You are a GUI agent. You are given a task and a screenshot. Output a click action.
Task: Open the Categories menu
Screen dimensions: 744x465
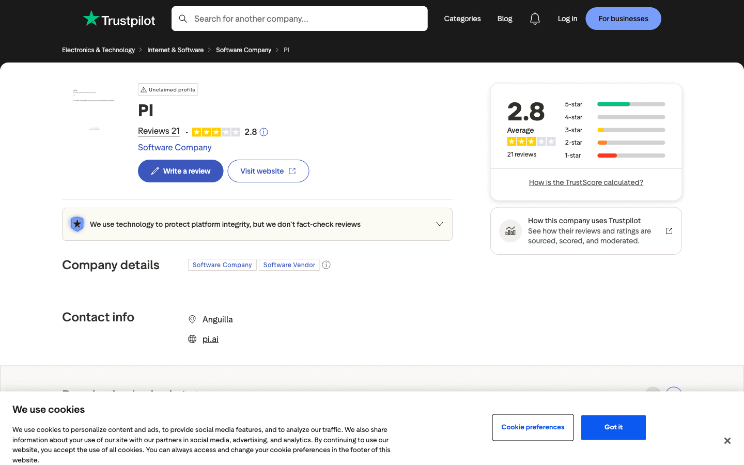[462, 19]
